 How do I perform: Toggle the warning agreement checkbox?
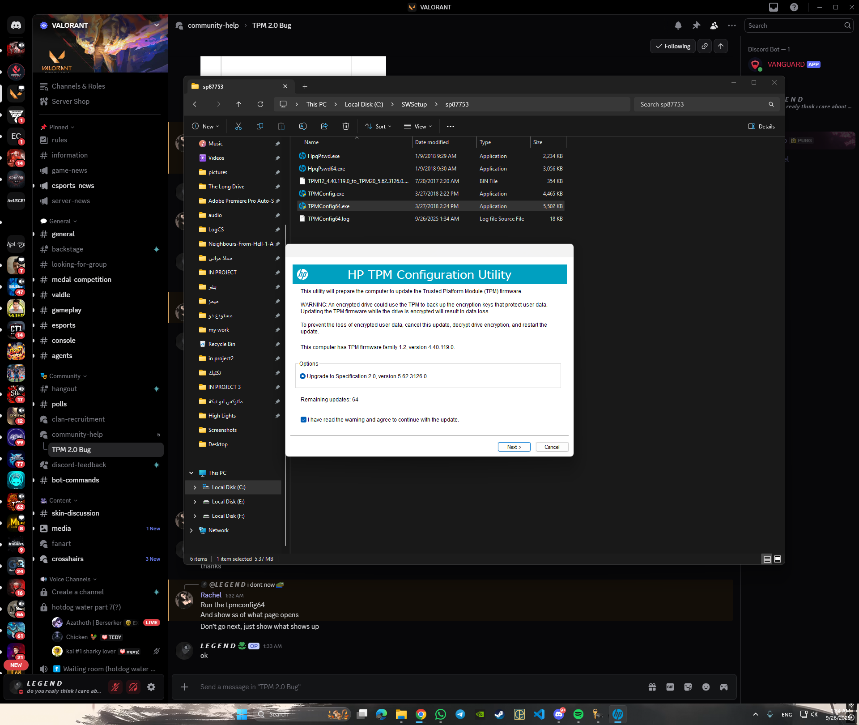pyautogui.click(x=303, y=420)
